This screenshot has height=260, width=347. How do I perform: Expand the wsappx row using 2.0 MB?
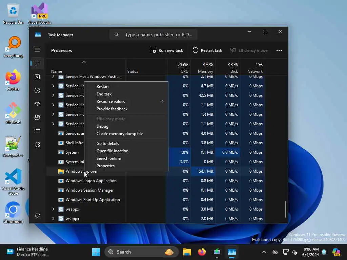pyautogui.click(x=53, y=219)
